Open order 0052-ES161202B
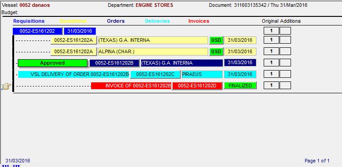The height and width of the screenshot is (167, 342). point(114,63)
